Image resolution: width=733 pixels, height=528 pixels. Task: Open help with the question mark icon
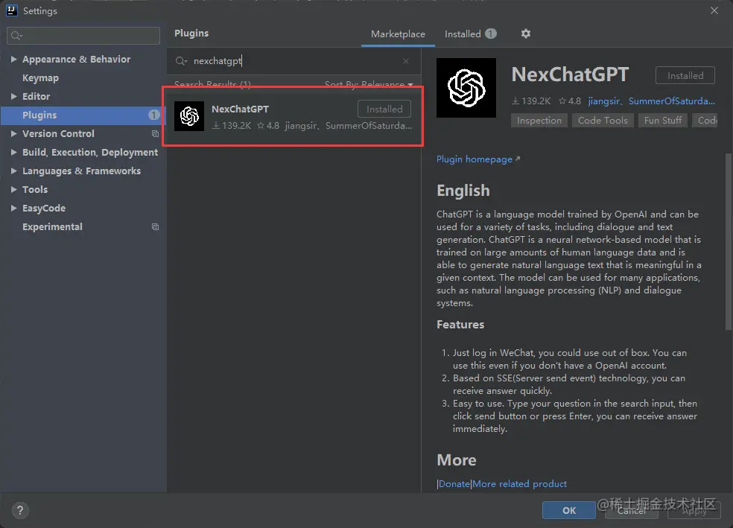click(20, 510)
